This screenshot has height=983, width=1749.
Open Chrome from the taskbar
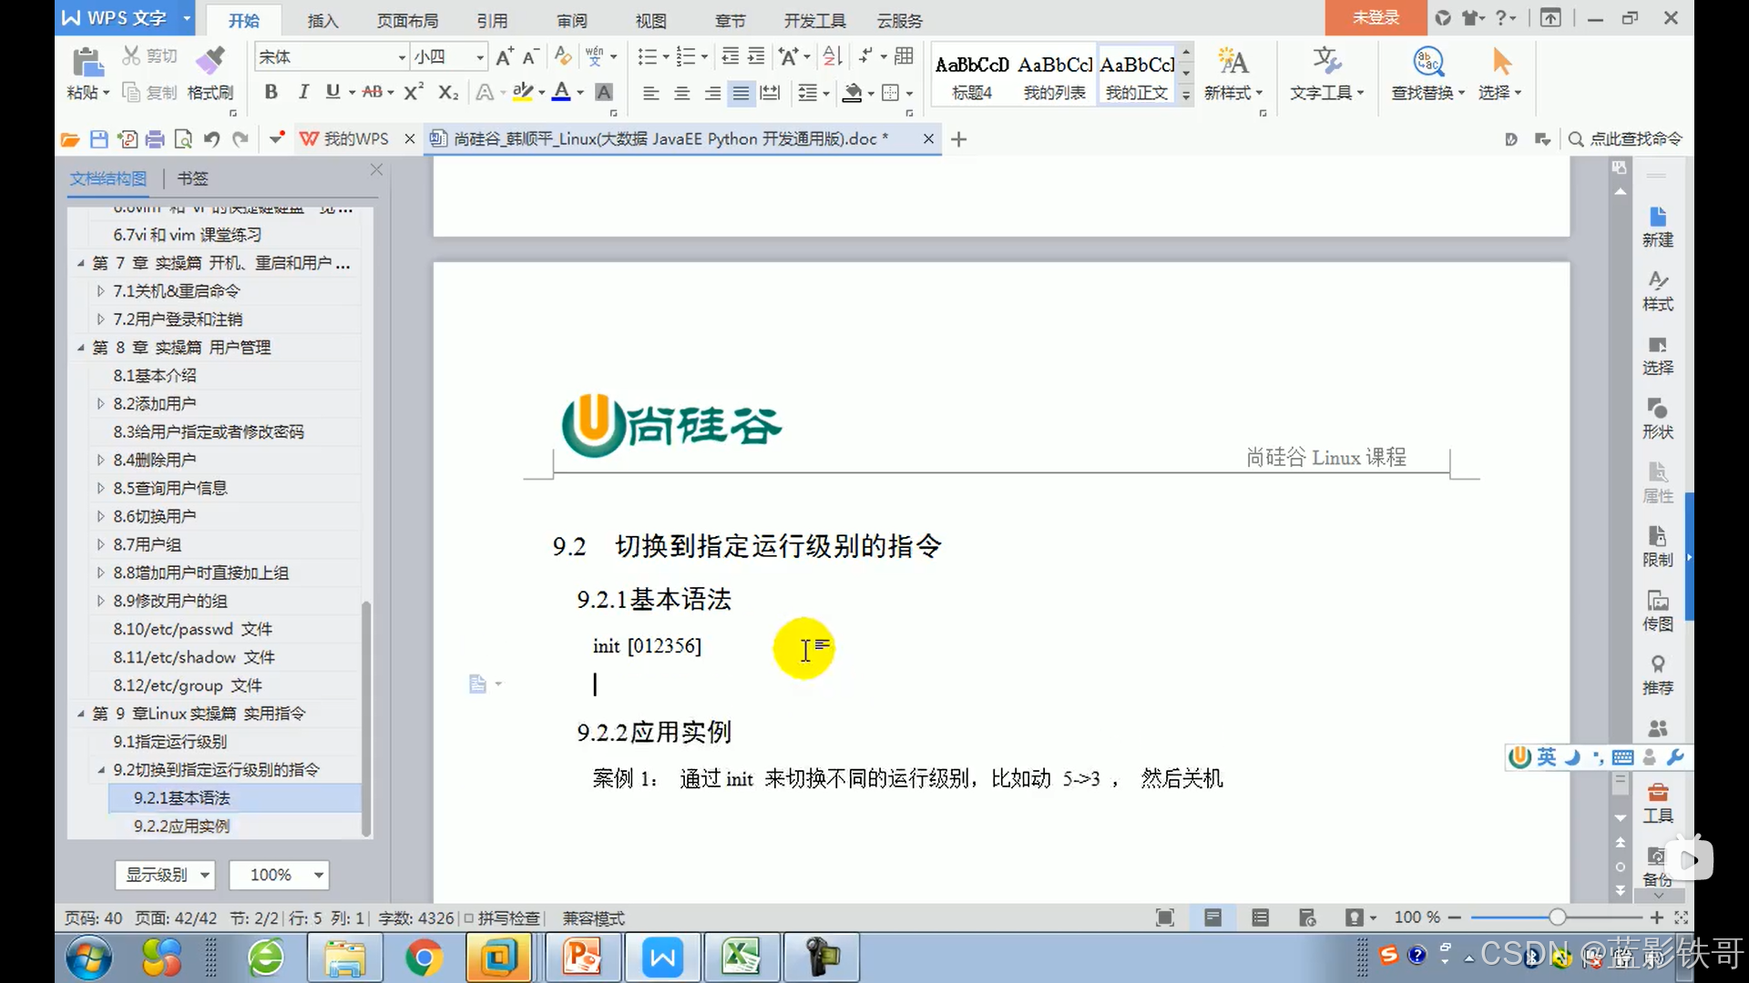(x=424, y=958)
